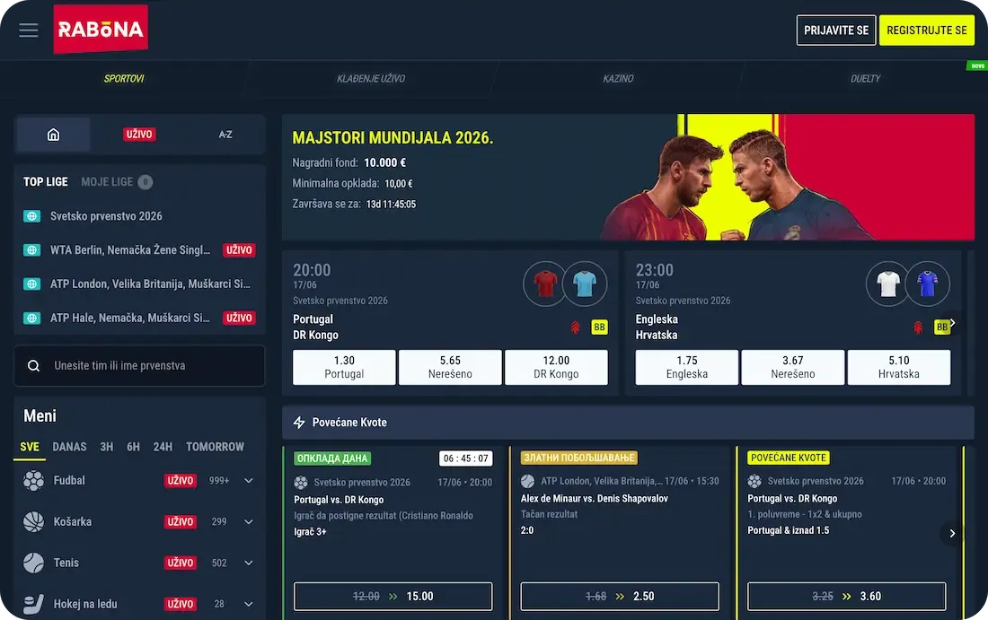The image size is (988, 620).
Task: Expand the Tenis category
Action: coord(249,563)
